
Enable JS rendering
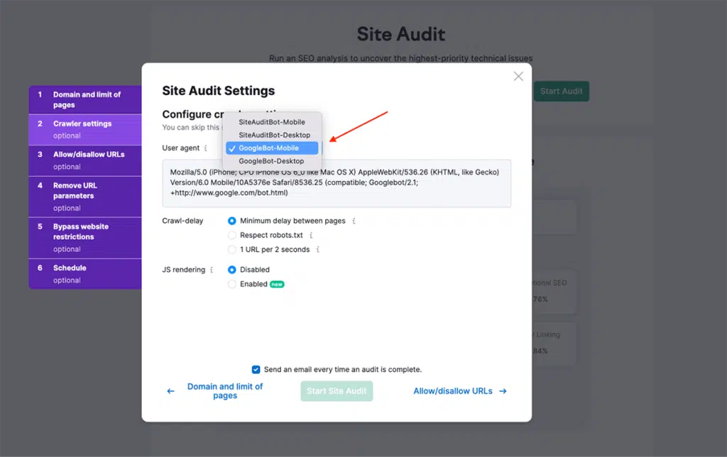pyautogui.click(x=232, y=283)
